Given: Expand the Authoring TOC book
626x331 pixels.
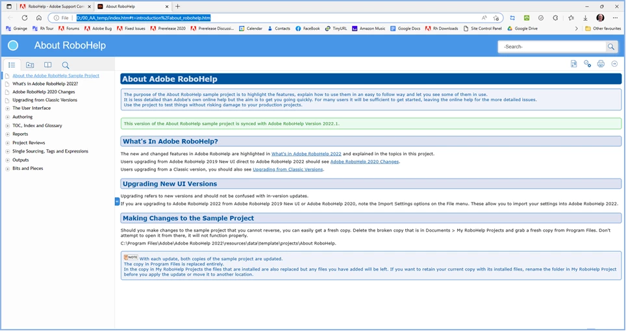Looking at the screenshot, I should click(x=7, y=117).
